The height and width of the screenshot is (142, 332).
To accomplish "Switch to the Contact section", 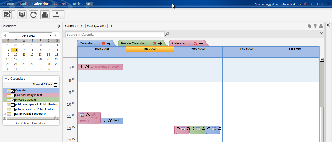I will tap(60, 4).
